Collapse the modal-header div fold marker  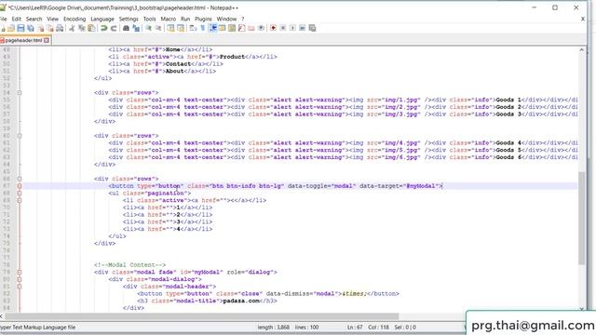pyautogui.click(x=20, y=287)
